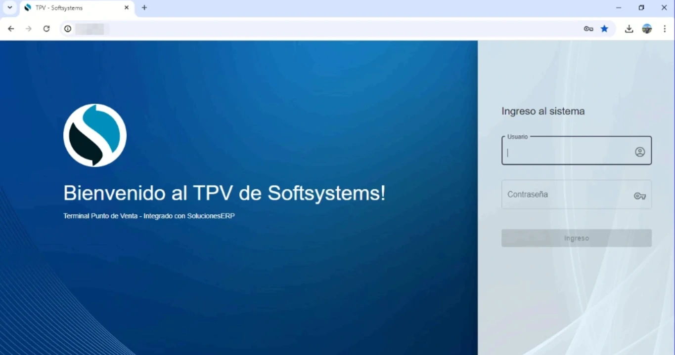The height and width of the screenshot is (355, 675).
Task: Click the Softsystems logo on the welcome panel
Action: click(x=94, y=135)
